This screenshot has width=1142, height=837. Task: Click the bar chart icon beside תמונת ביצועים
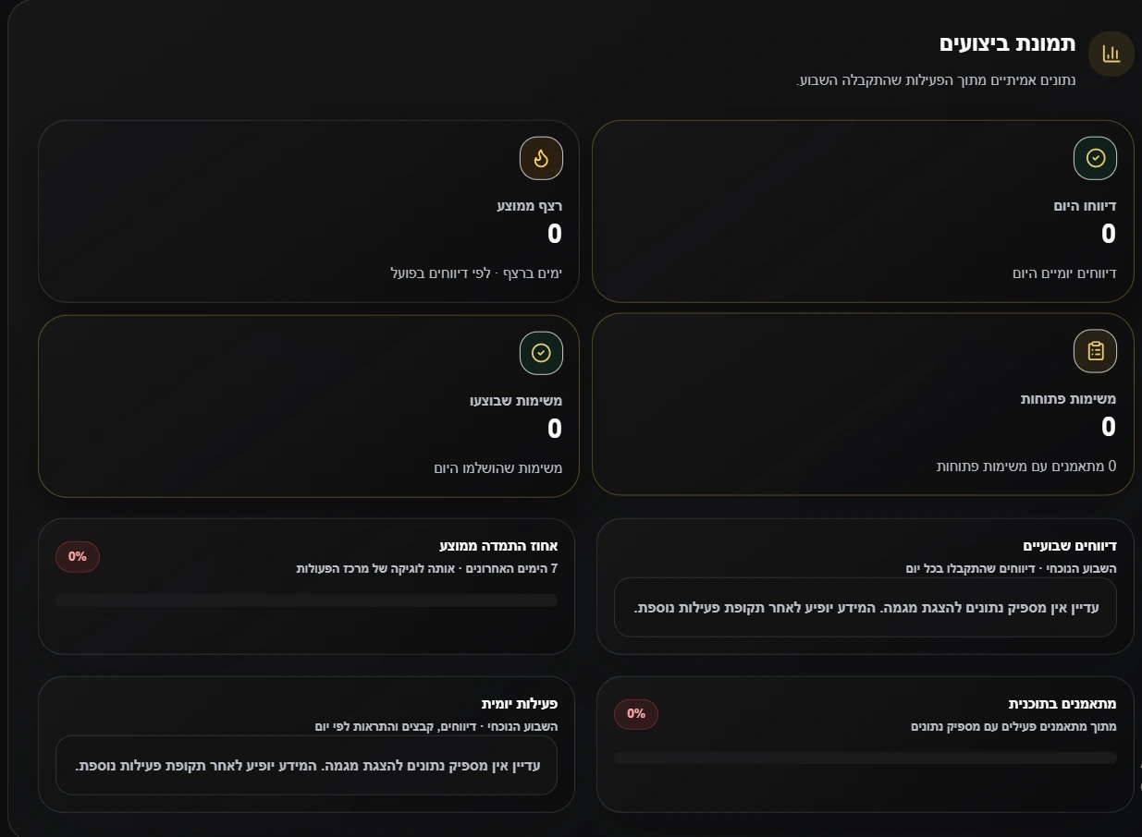1111,54
